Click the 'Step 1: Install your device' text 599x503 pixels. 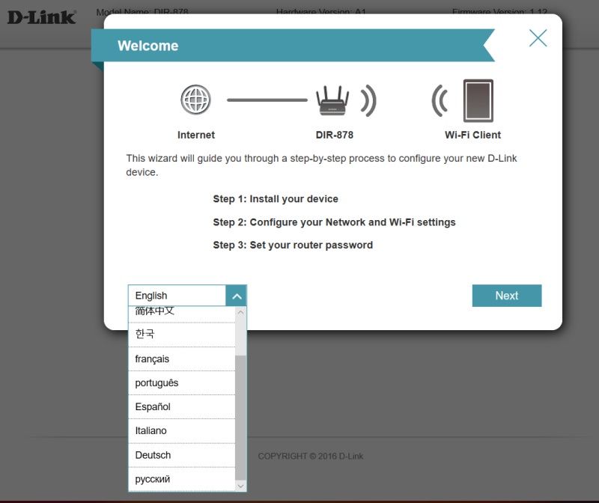(276, 199)
